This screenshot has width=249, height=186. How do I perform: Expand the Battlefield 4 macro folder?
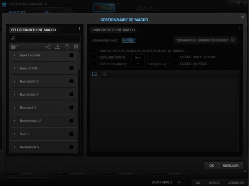point(14,95)
